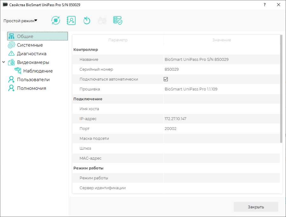Viewport: 286px width, 217px height.
Task: Click the Режим работы parameter row label
Action: (x=94, y=178)
